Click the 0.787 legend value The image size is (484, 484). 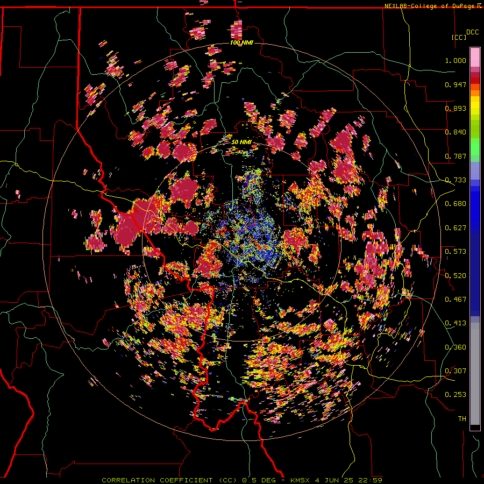coord(455,156)
